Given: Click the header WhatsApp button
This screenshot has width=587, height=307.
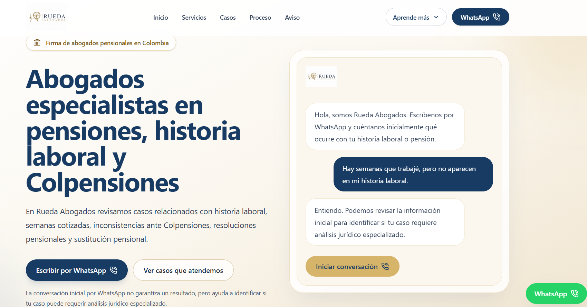Looking at the screenshot, I should coord(480,17).
